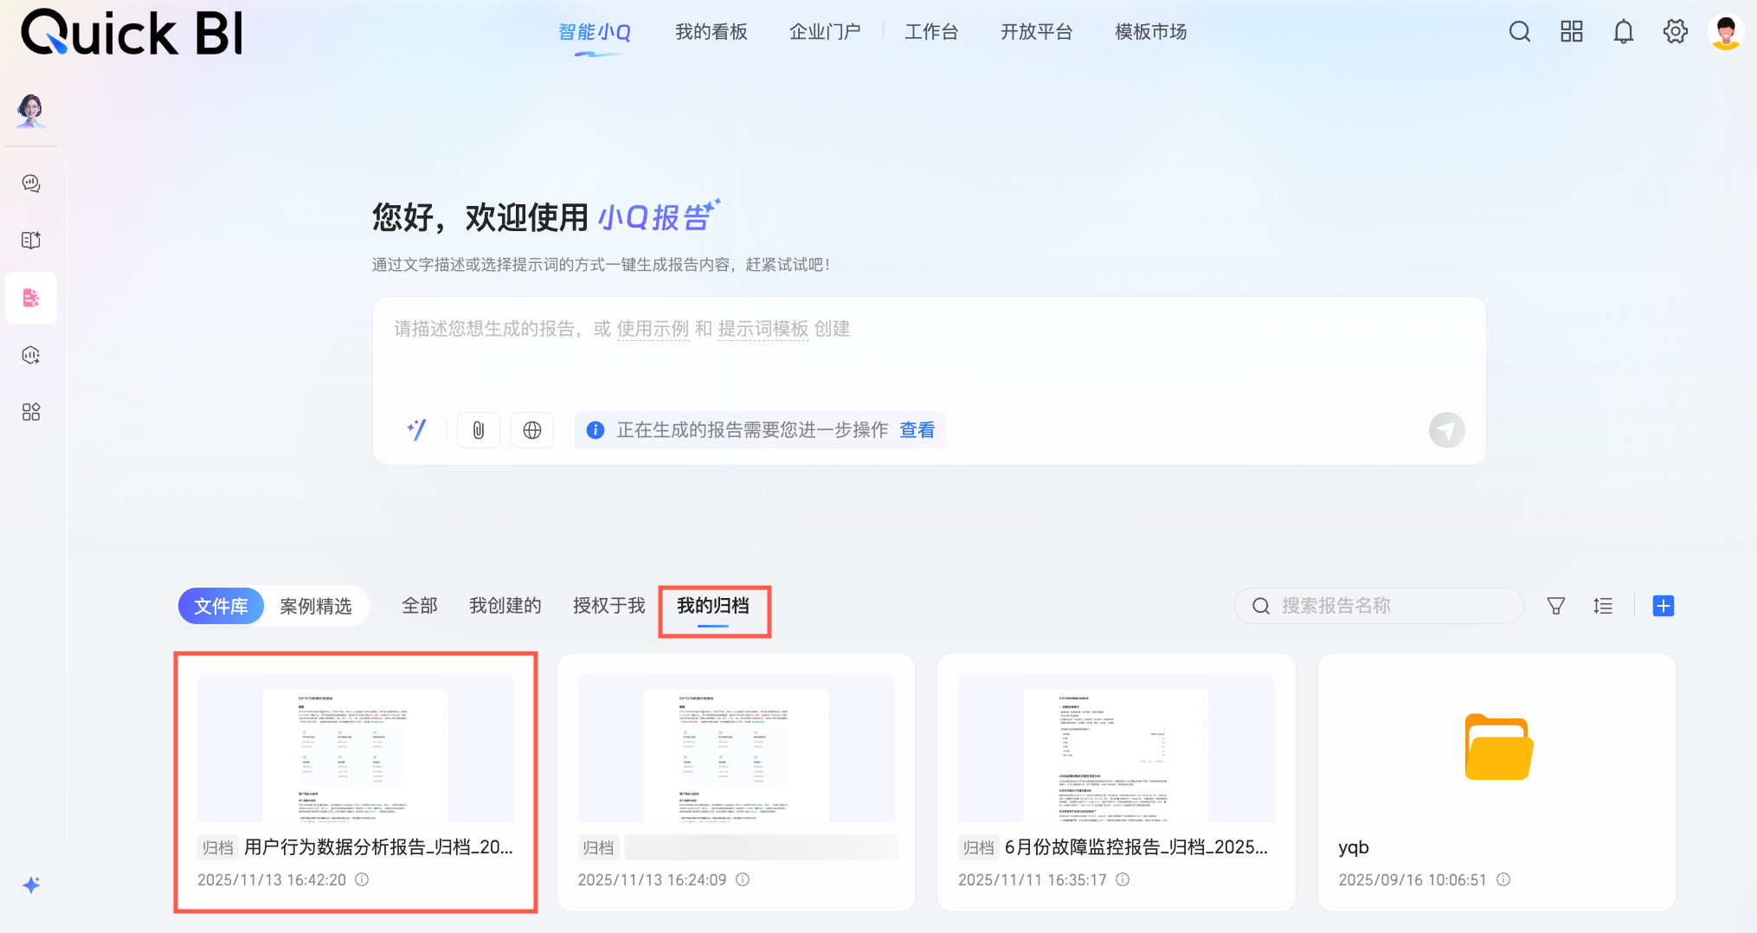Select the 文件库 toggle
The image size is (1757, 933).
221,606
